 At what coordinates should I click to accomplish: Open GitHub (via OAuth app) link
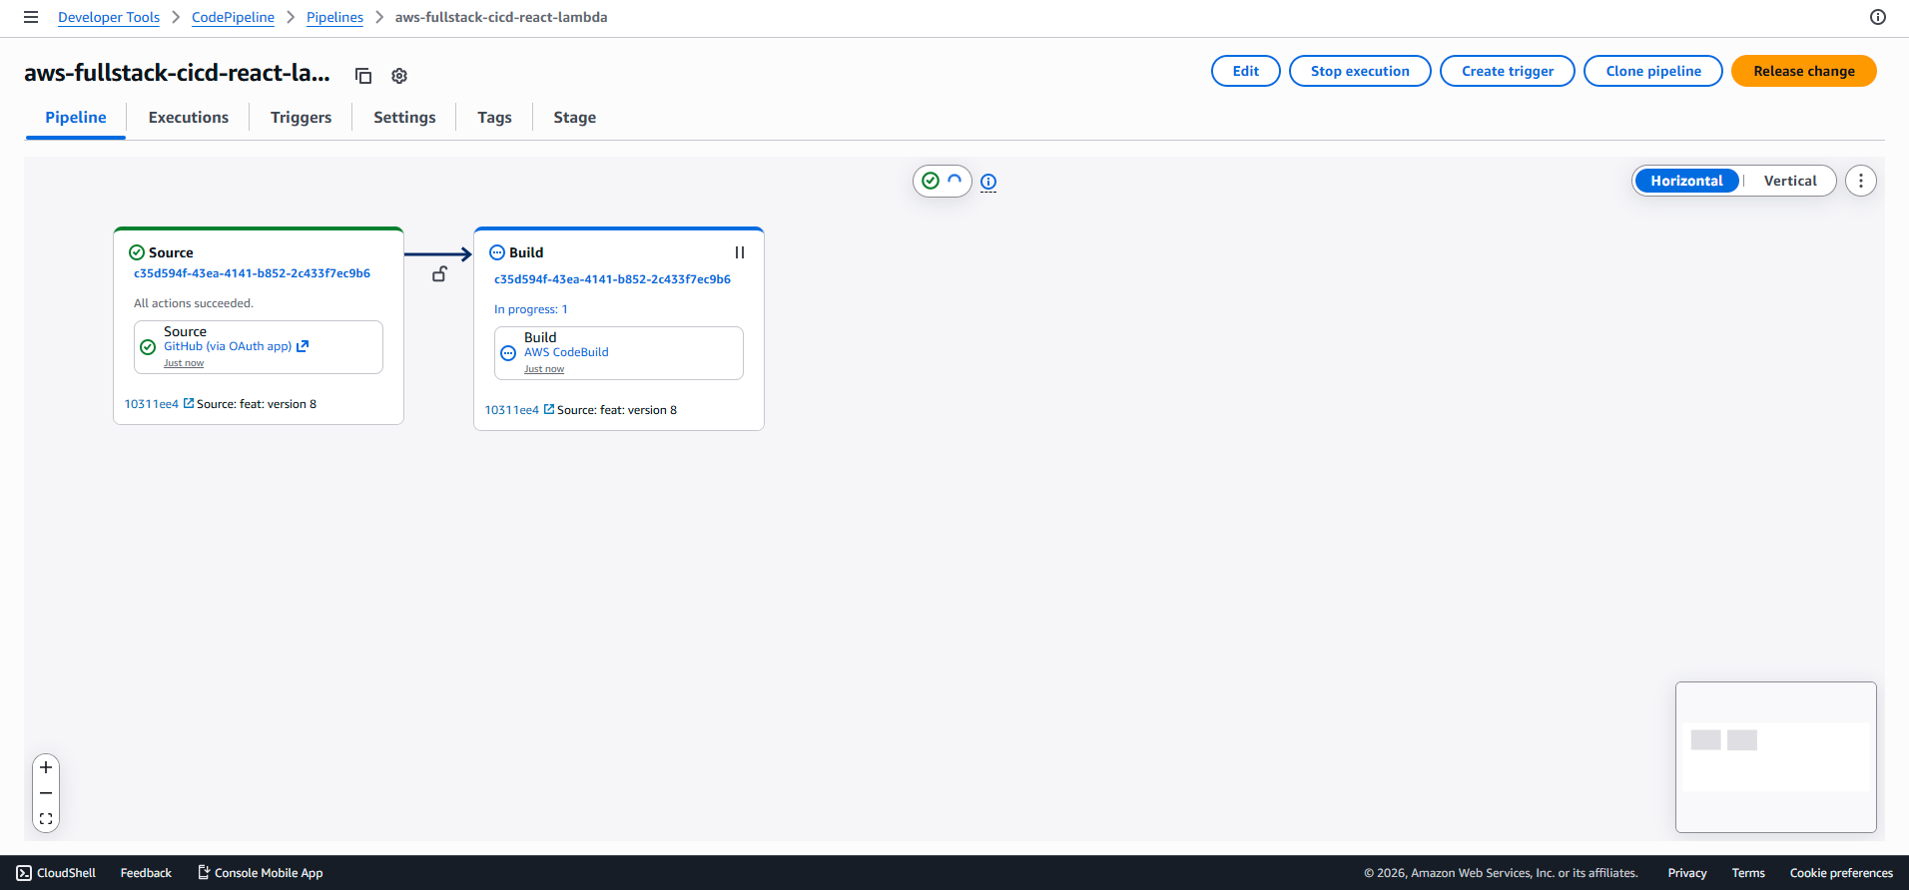click(x=228, y=346)
